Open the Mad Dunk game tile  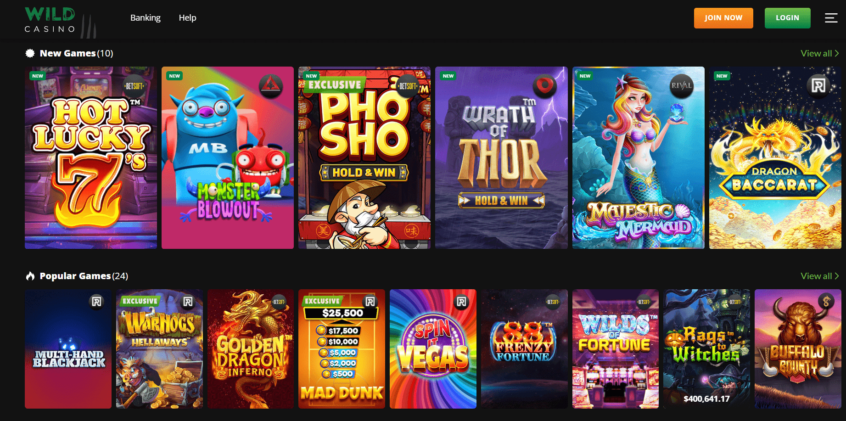click(342, 349)
